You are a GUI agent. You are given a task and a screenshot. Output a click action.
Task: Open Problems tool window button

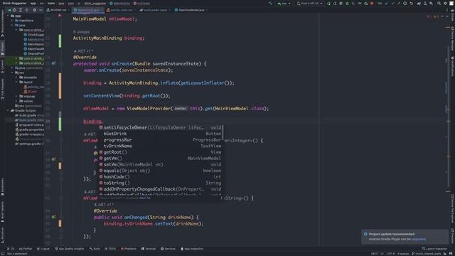[129, 249]
